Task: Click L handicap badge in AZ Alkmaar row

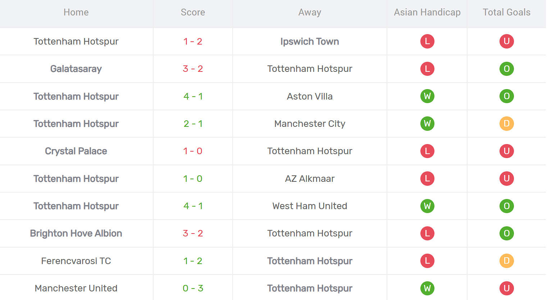Action: pos(427,179)
